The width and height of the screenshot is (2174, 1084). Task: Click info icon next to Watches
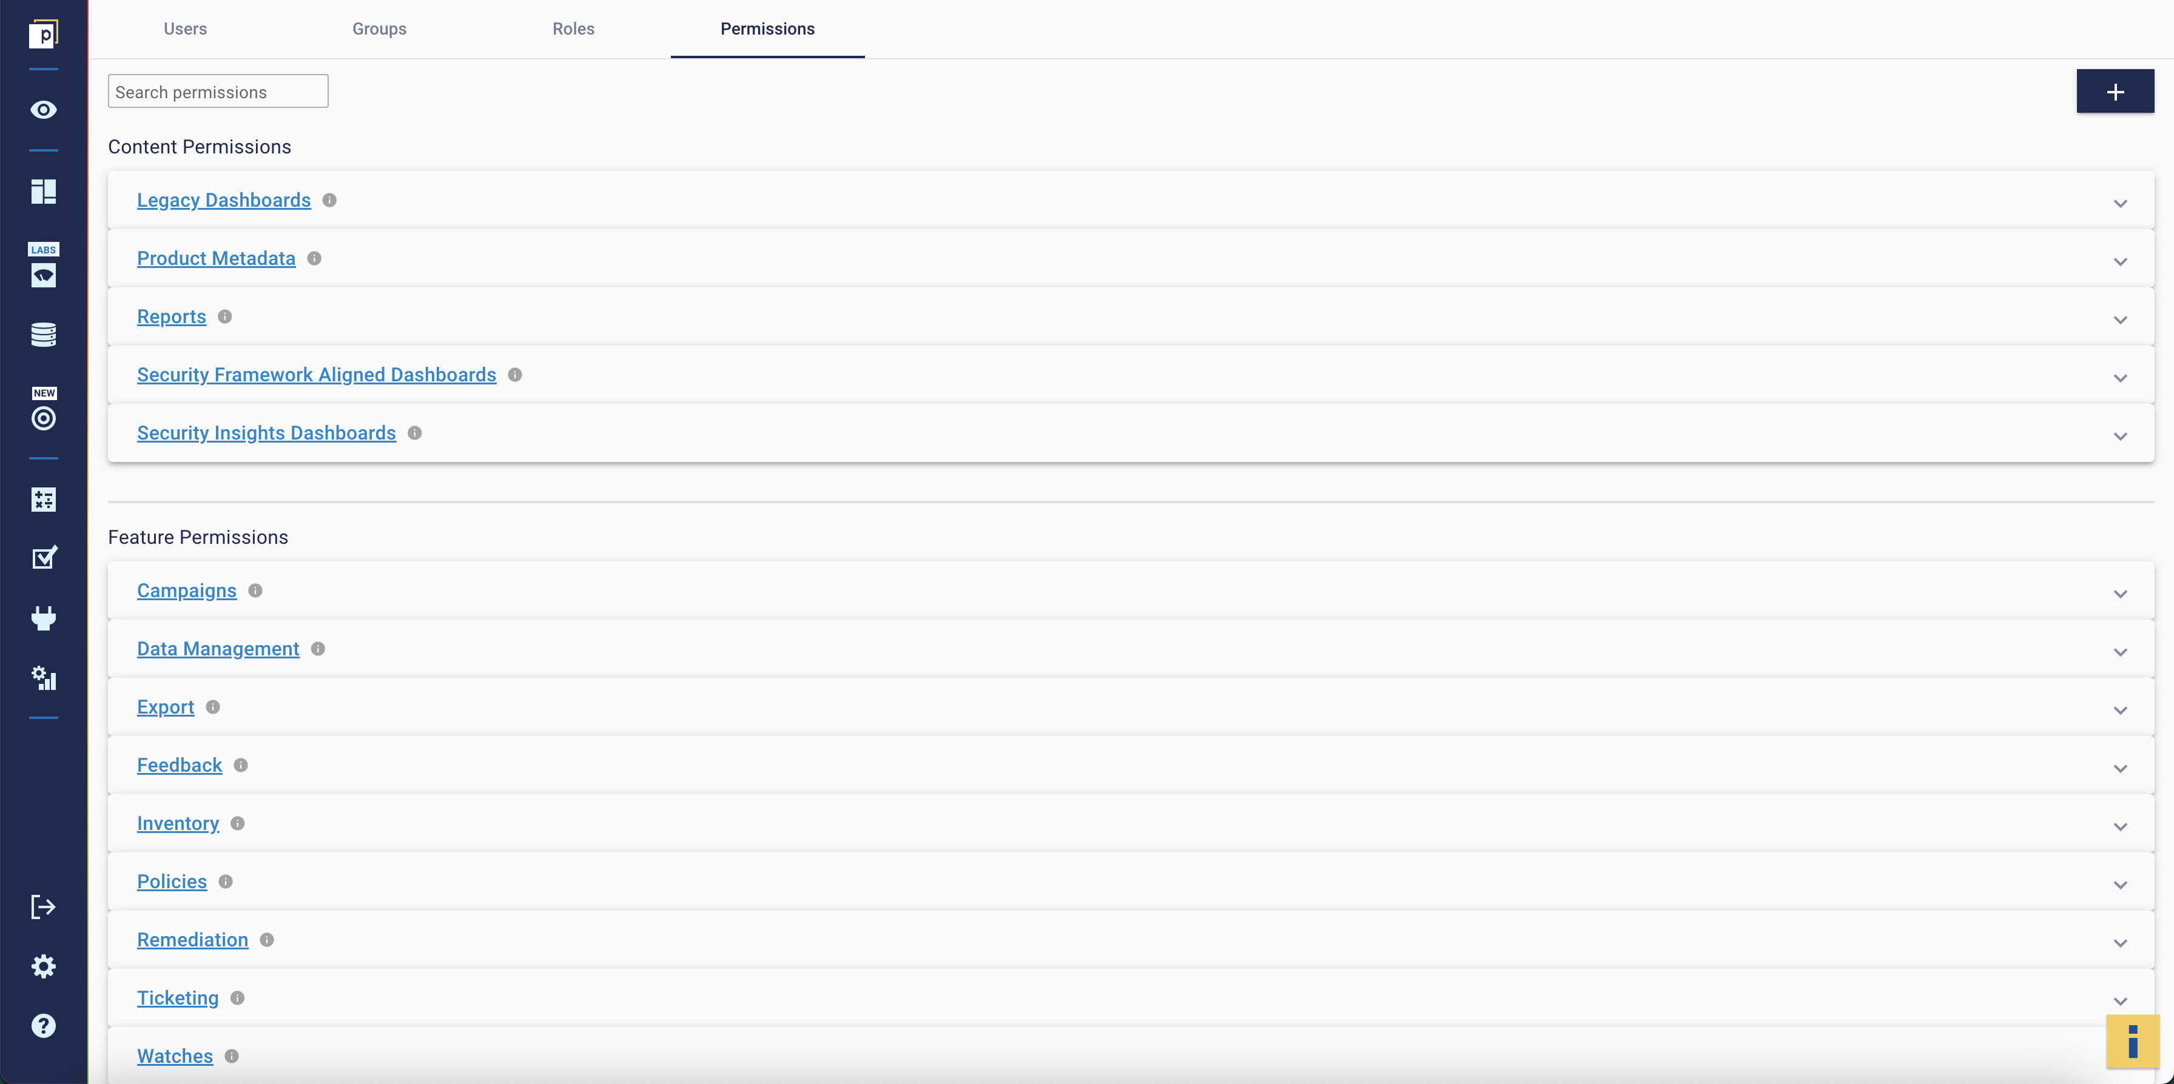(x=231, y=1056)
